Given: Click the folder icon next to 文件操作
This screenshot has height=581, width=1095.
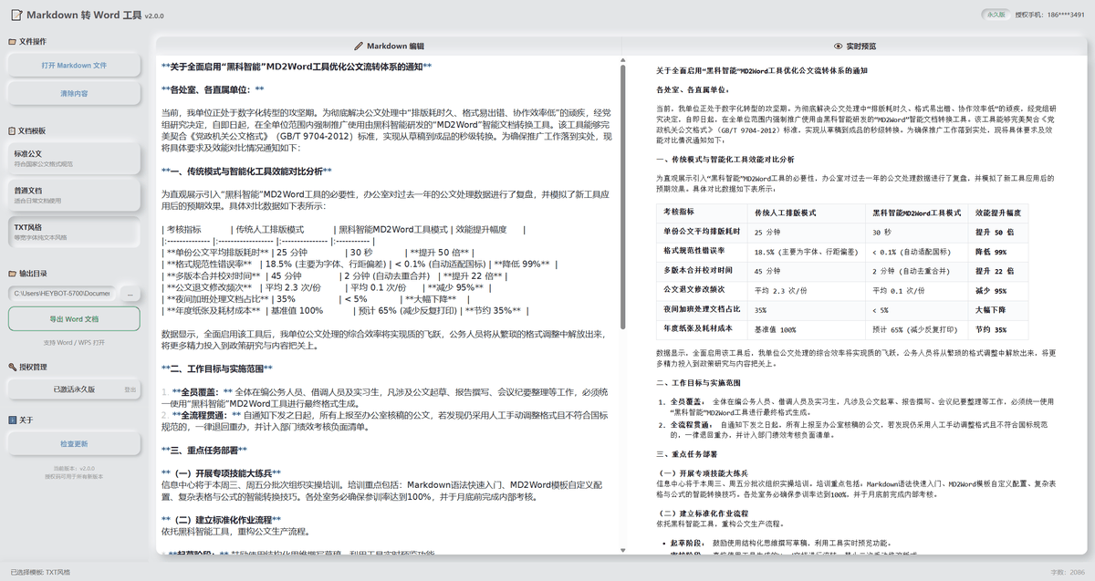Looking at the screenshot, I should click(12, 42).
